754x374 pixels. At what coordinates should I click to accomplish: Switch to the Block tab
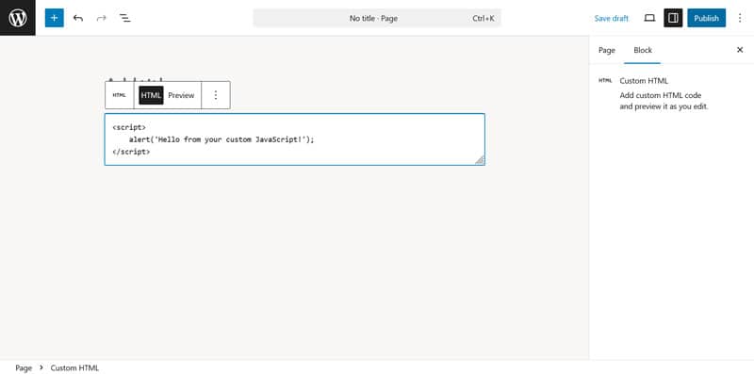click(x=643, y=50)
